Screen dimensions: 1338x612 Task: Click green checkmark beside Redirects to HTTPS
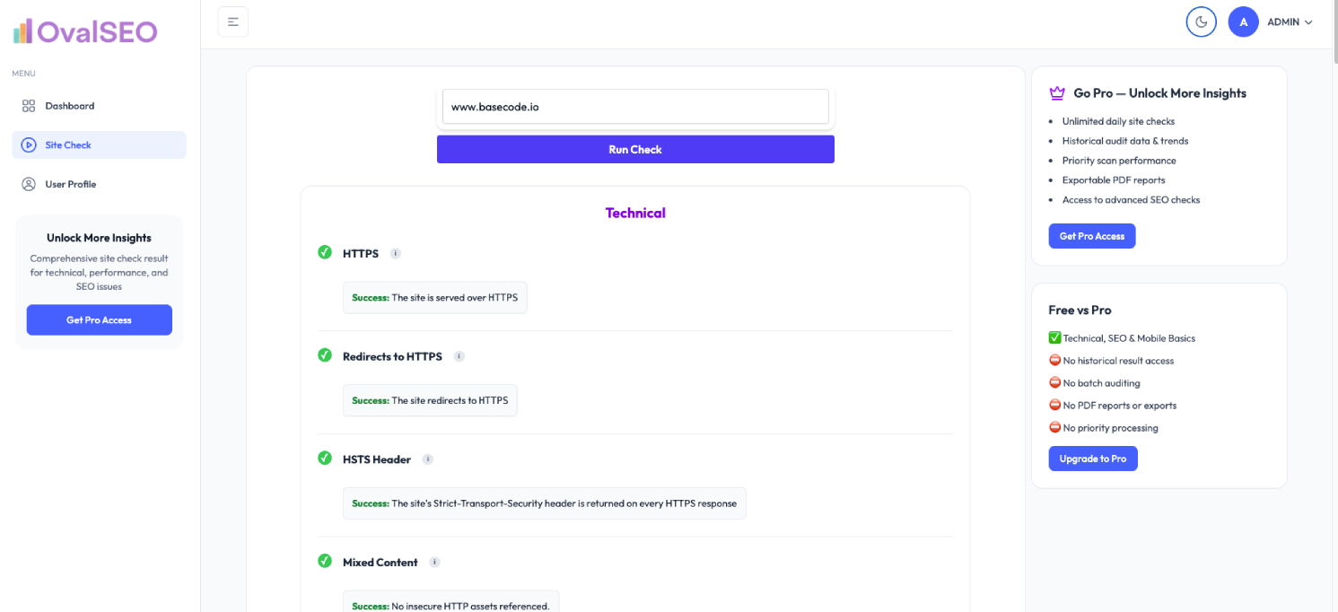325,355
